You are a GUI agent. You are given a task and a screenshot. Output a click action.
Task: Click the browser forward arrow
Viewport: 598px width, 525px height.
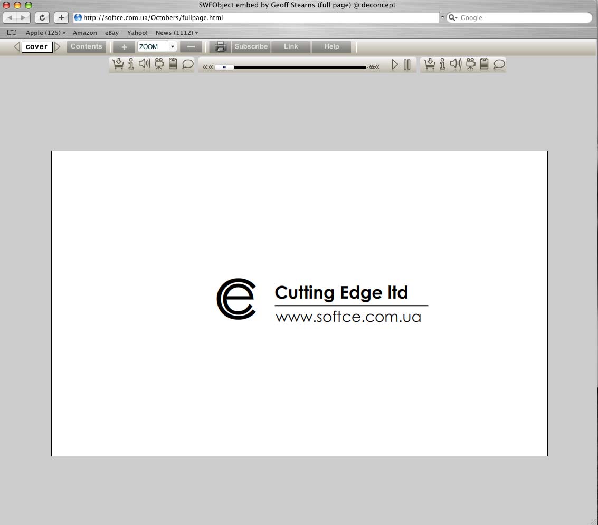pyautogui.click(x=24, y=17)
